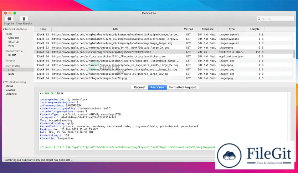
Task: Click the Expires header line
Action: (69, 129)
